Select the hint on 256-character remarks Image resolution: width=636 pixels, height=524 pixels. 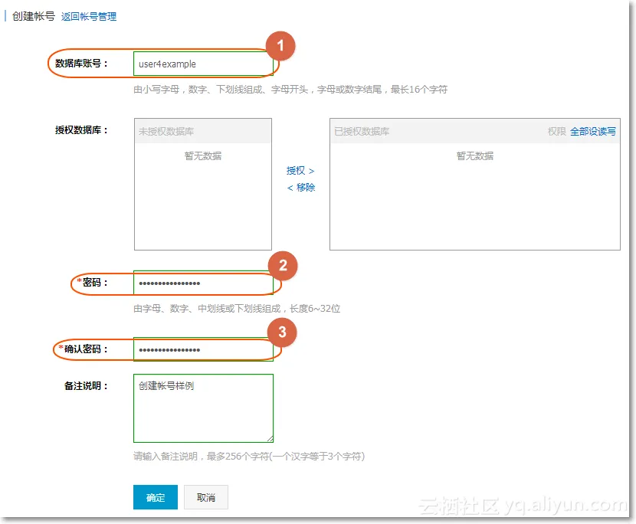point(249,457)
